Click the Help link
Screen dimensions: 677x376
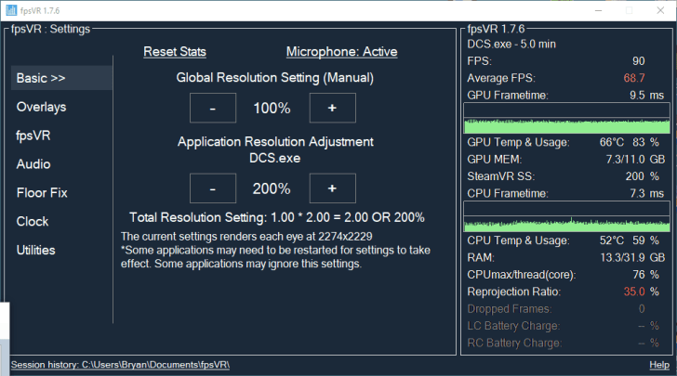pyautogui.click(x=658, y=365)
